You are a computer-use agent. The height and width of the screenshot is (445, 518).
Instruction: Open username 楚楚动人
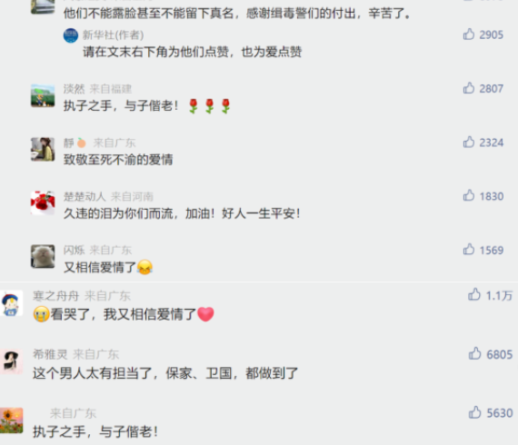[x=85, y=197]
